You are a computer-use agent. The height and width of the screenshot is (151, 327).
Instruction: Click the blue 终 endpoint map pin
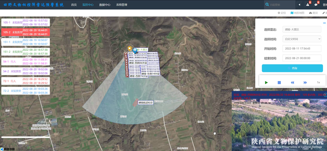point(135,51)
